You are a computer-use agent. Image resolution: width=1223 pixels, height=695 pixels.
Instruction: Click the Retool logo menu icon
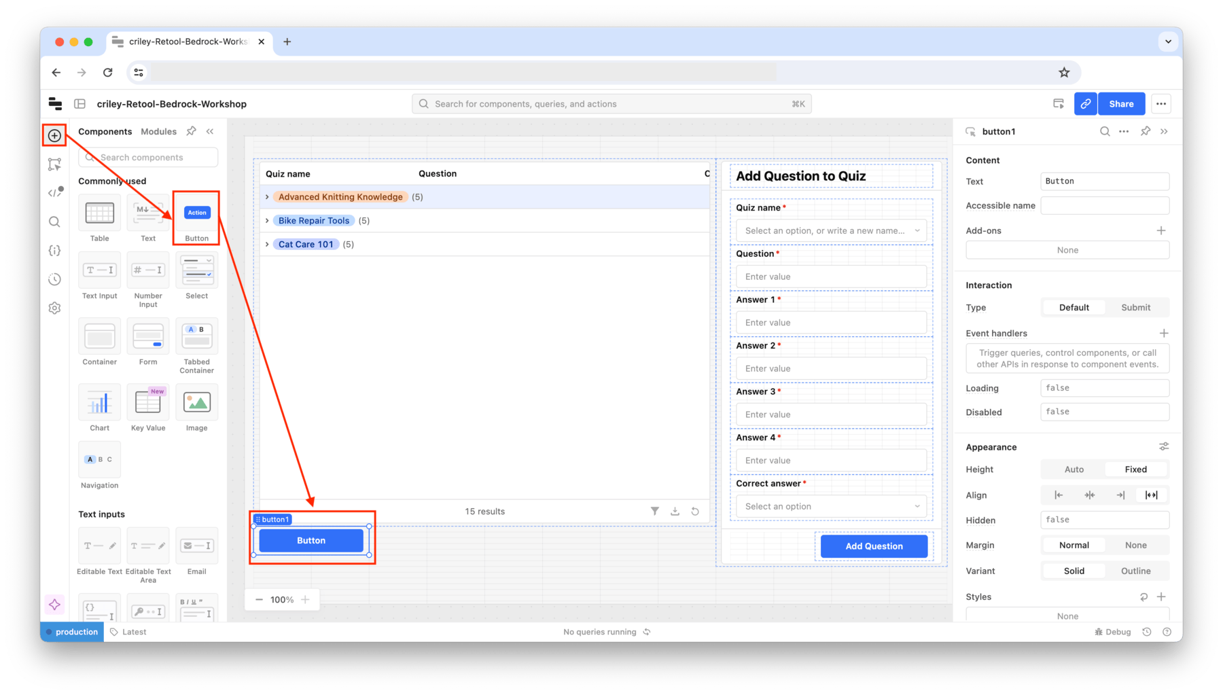pos(56,104)
